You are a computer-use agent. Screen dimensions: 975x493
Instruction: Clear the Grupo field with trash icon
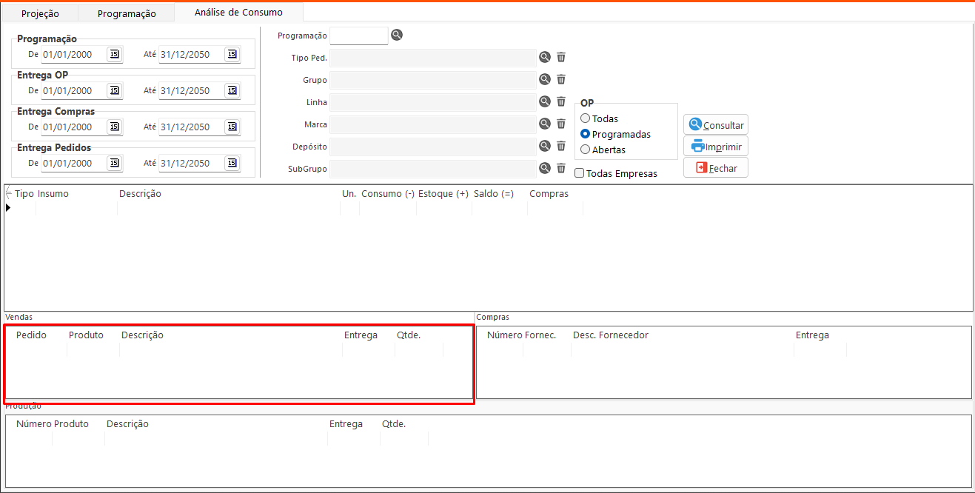click(x=561, y=79)
